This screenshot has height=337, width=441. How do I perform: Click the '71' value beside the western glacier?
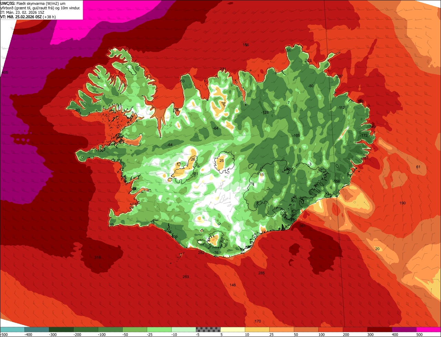[196, 174]
